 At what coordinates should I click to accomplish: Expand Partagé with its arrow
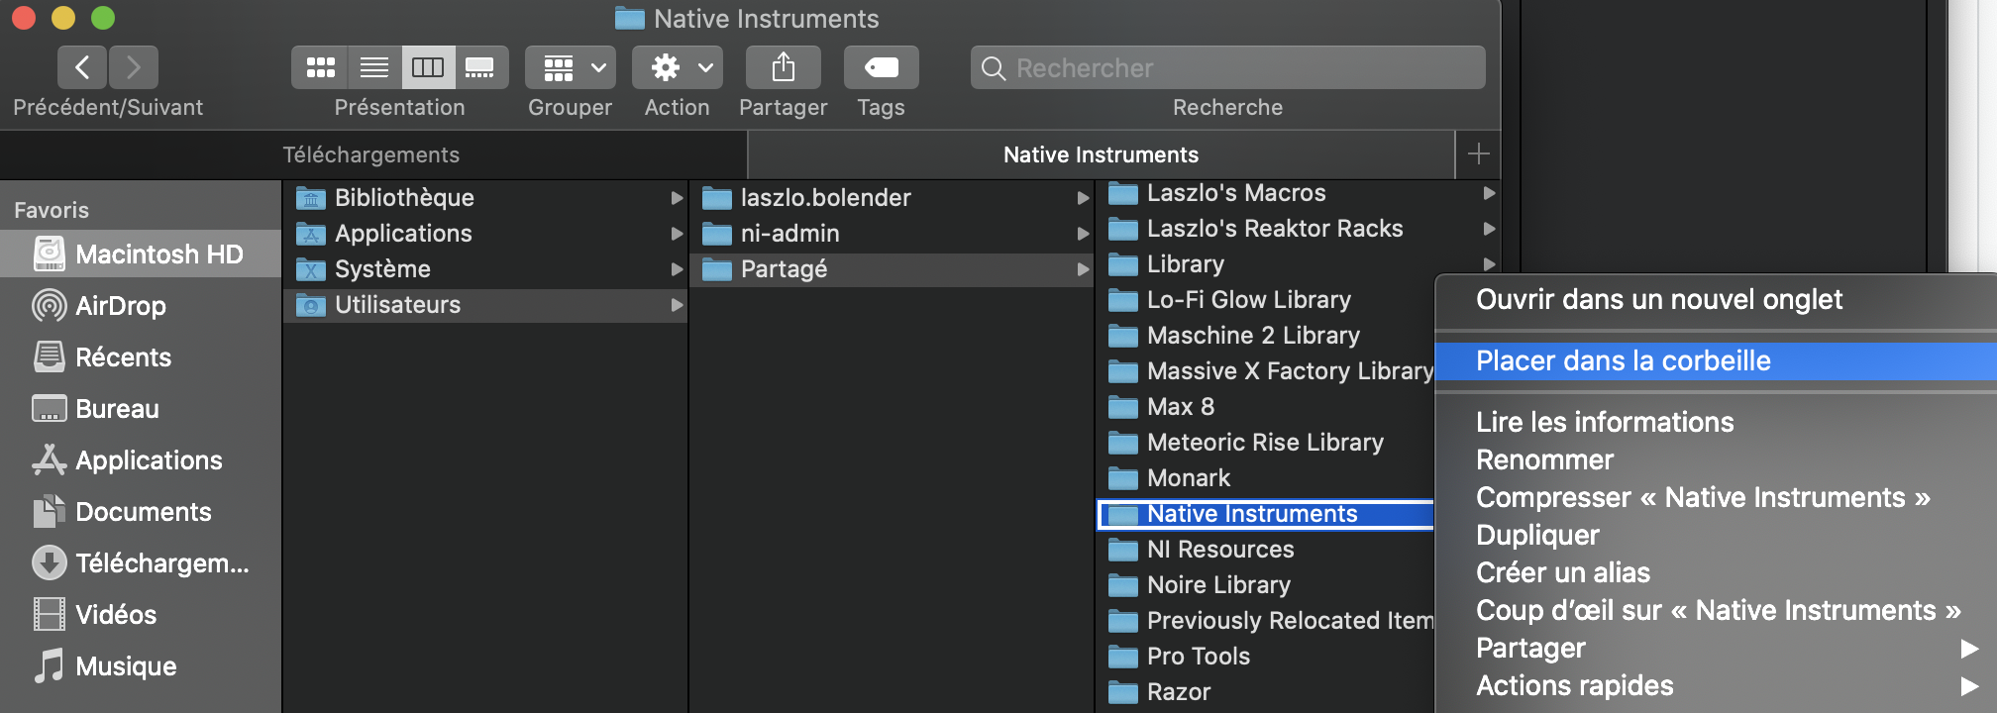point(1083,269)
